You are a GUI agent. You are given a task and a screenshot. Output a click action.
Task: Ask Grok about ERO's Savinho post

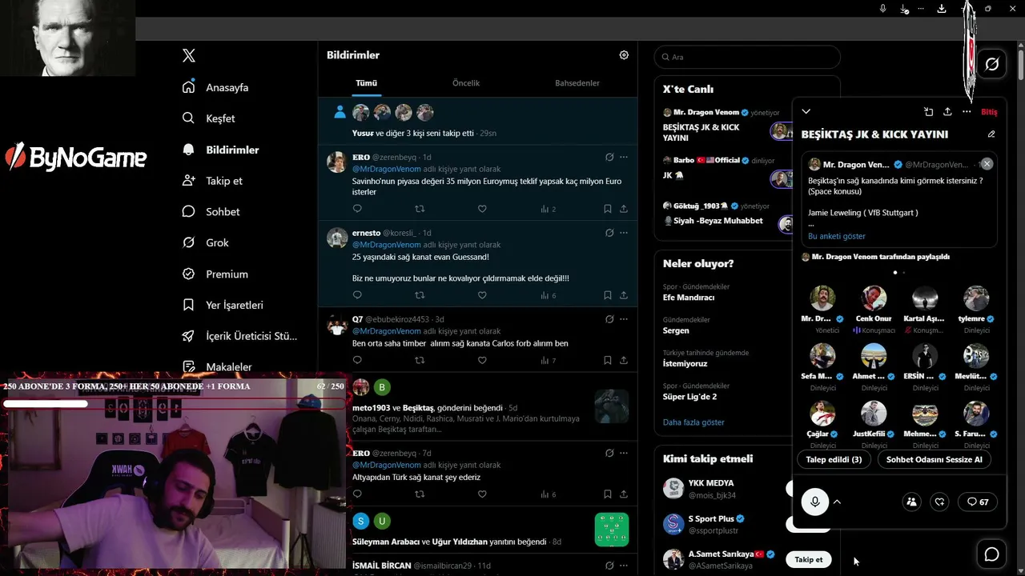pos(609,157)
